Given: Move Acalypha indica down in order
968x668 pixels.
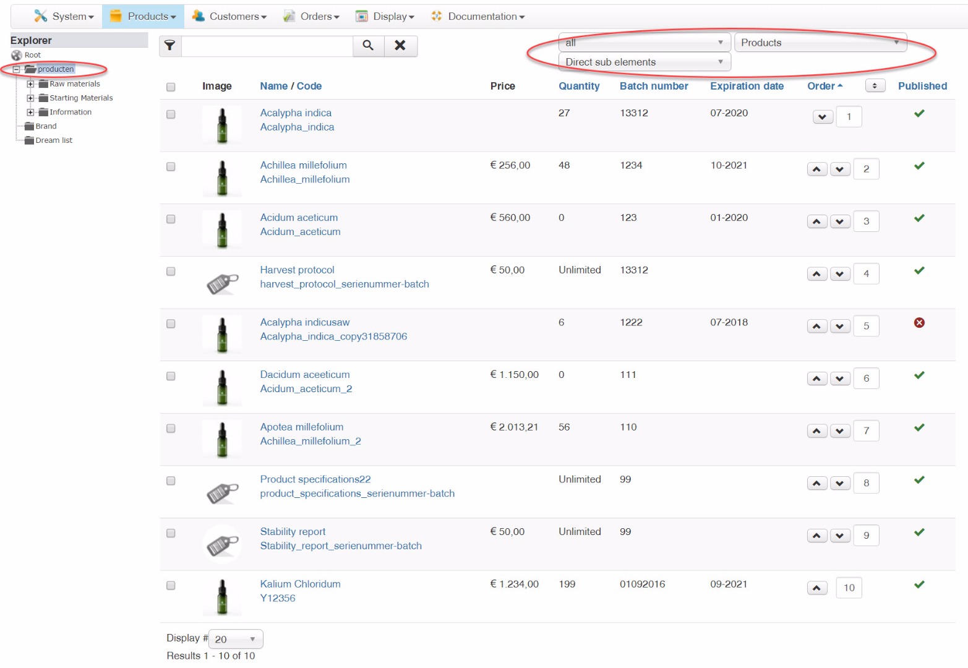Looking at the screenshot, I should pos(823,117).
